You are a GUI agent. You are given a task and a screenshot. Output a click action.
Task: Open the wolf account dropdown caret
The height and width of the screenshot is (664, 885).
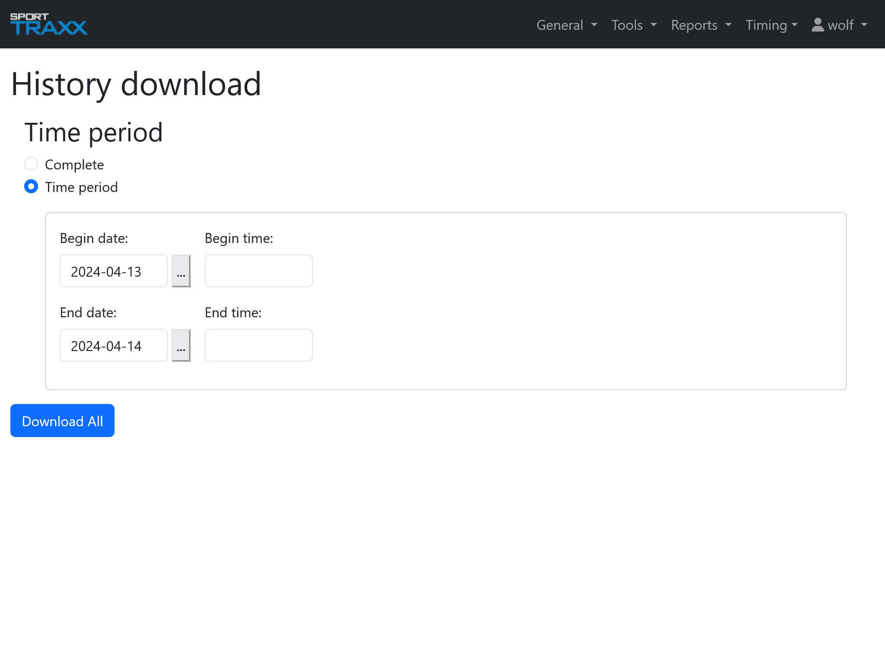(x=864, y=25)
